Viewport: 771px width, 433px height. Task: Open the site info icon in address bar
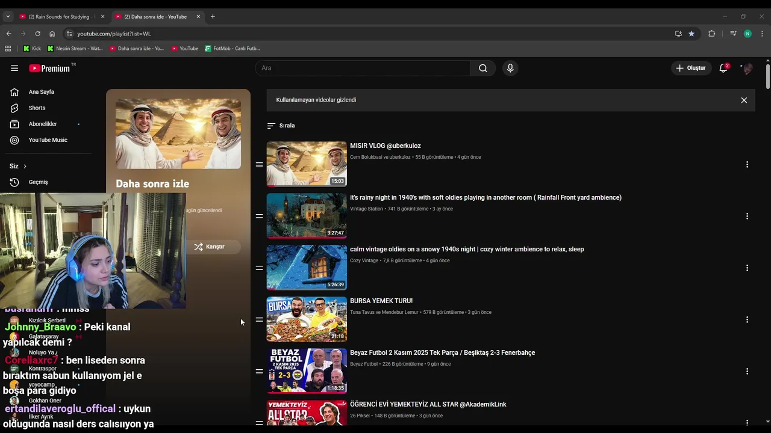(x=69, y=34)
